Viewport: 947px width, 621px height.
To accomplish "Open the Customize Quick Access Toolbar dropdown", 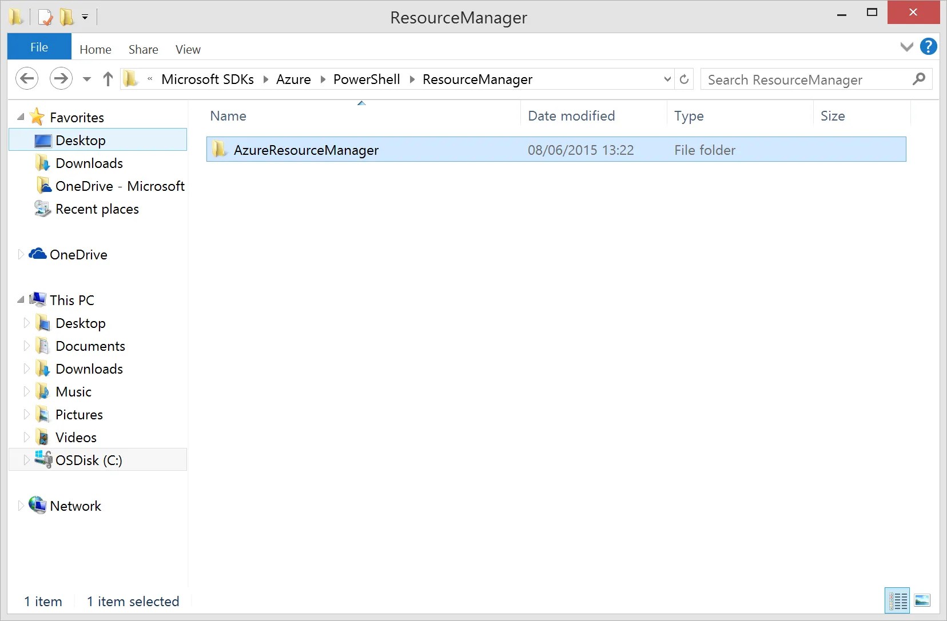I will coord(85,17).
